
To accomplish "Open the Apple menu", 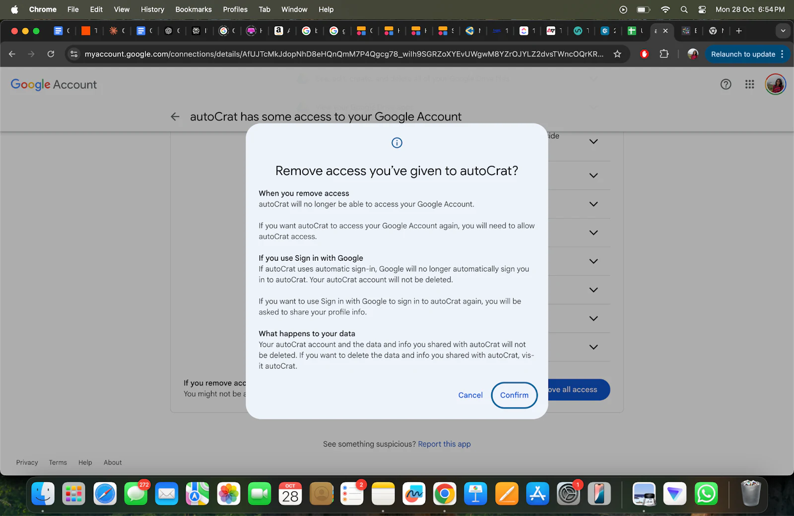I will coord(14,9).
